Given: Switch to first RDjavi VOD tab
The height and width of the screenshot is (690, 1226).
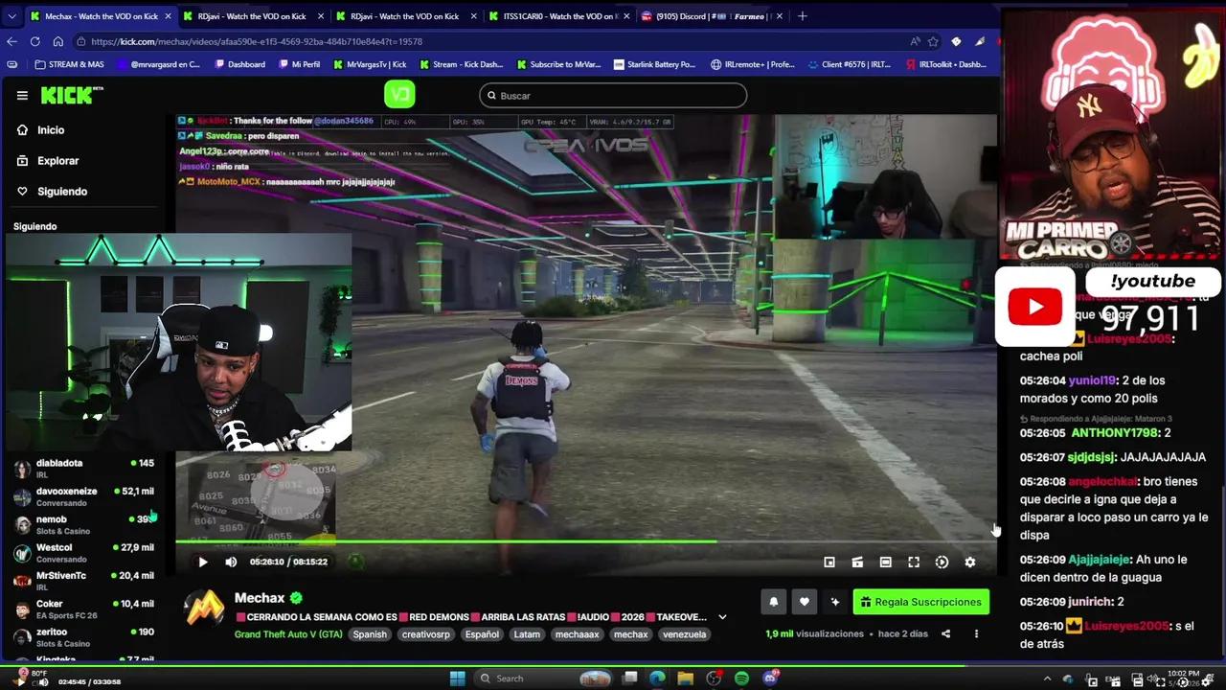Looking at the screenshot, I should coord(253,16).
